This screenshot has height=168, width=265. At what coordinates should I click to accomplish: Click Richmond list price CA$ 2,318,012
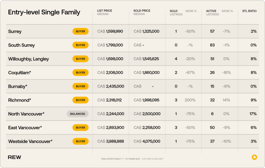tap(109, 100)
